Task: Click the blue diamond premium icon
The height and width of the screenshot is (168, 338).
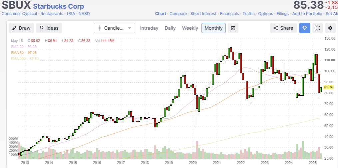Action: pyautogui.click(x=305, y=28)
